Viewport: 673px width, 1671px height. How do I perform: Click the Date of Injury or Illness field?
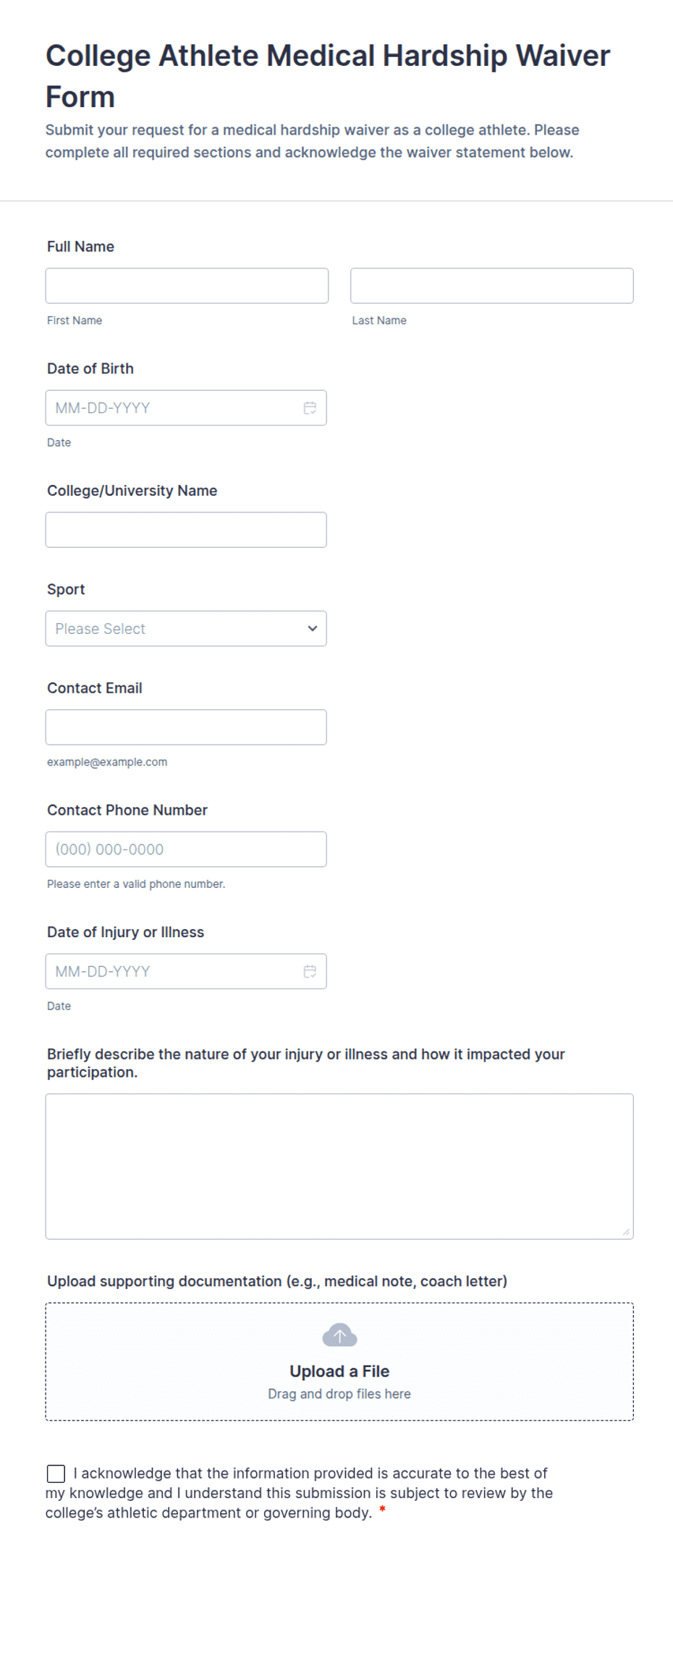[186, 972]
